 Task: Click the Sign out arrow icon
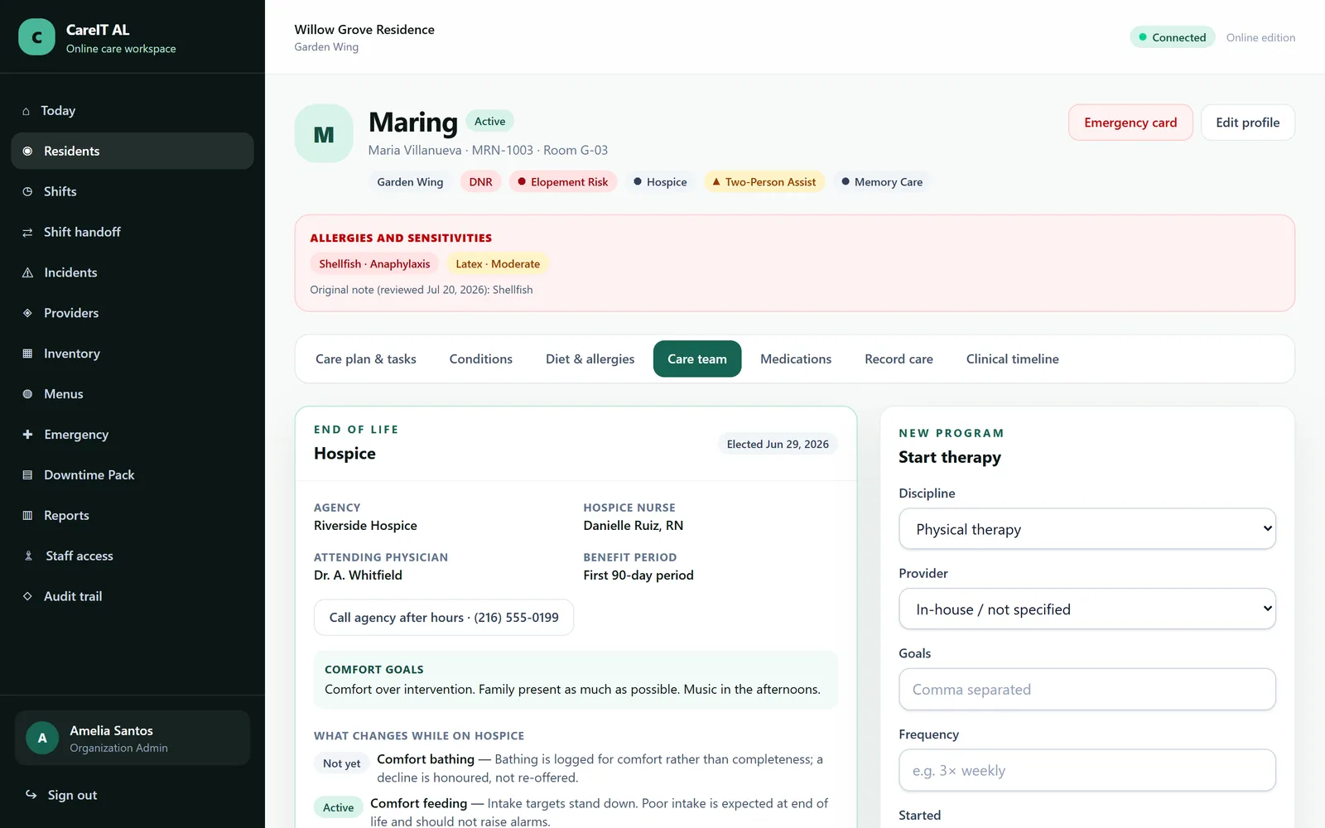(31, 795)
